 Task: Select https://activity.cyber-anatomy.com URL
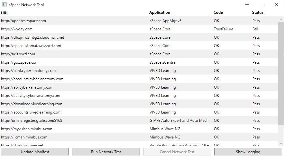point(31,96)
